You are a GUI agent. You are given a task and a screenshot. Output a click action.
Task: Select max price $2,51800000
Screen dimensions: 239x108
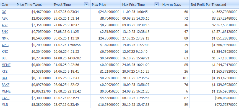[x=105, y=32]
